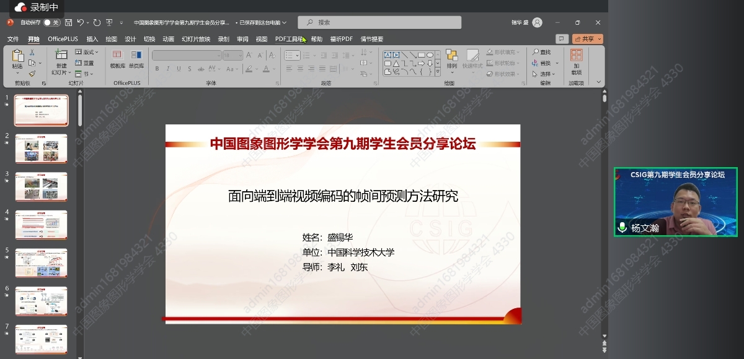Click the Comments speech bubble icon

pos(562,39)
